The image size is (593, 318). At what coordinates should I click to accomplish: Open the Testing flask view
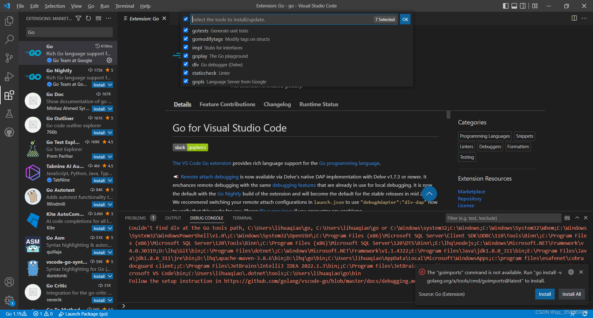(9, 114)
